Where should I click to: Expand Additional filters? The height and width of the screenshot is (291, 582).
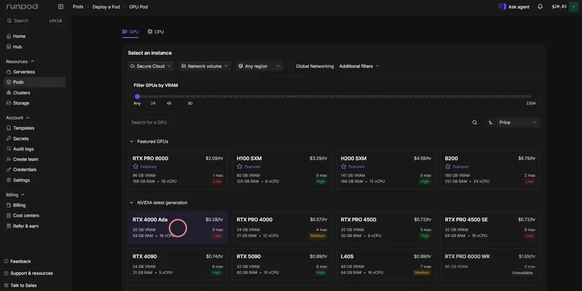(359, 66)
